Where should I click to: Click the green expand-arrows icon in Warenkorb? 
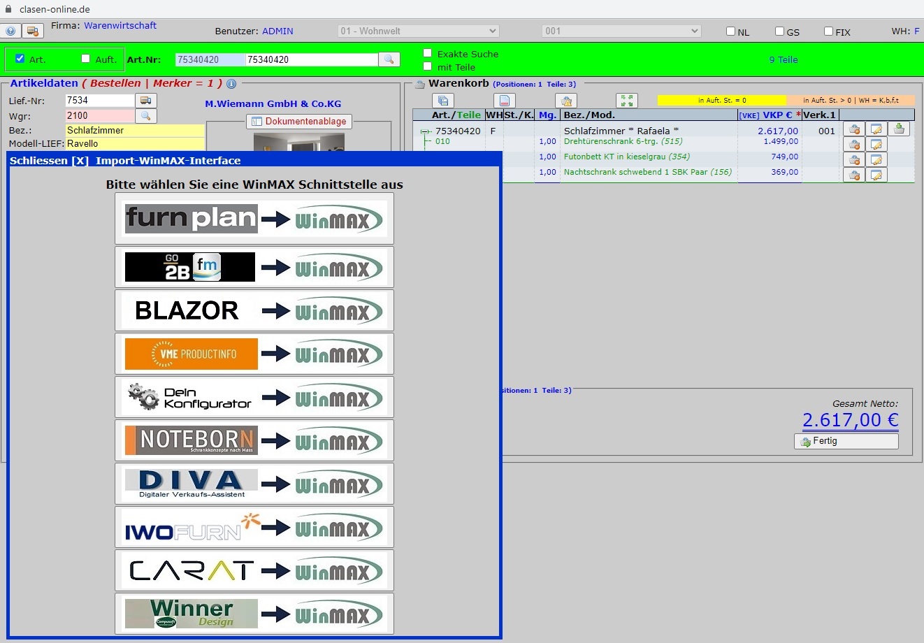click(x=627, y=101)
